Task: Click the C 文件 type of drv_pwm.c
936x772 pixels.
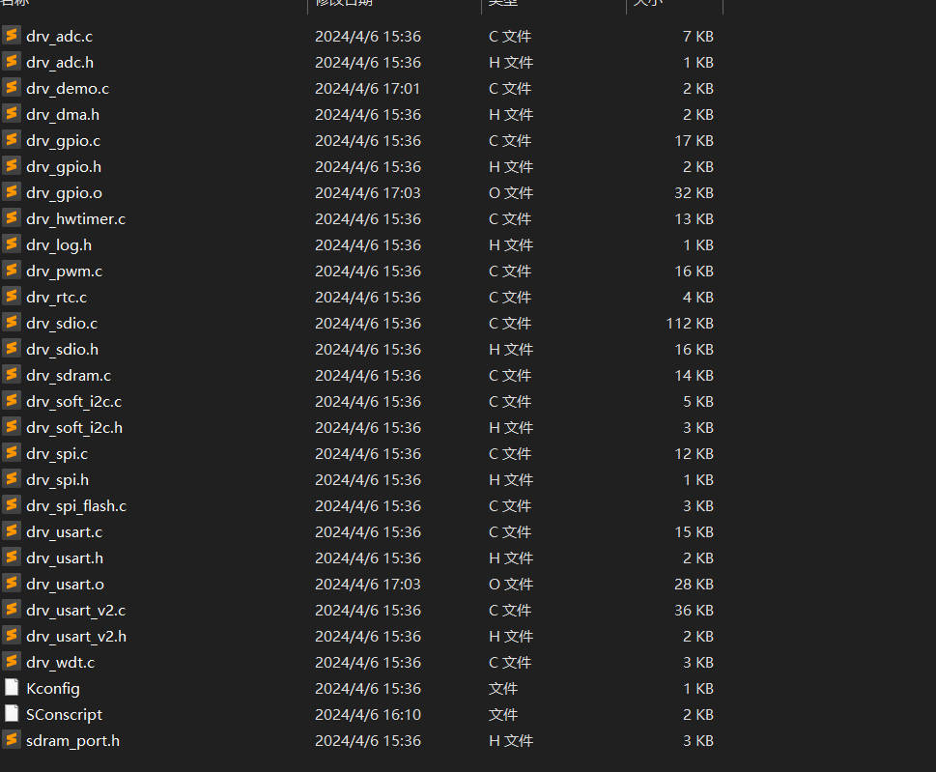Action: (509, 272)
